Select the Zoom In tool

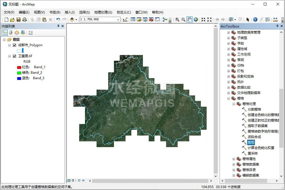click(x=177, y=19)
